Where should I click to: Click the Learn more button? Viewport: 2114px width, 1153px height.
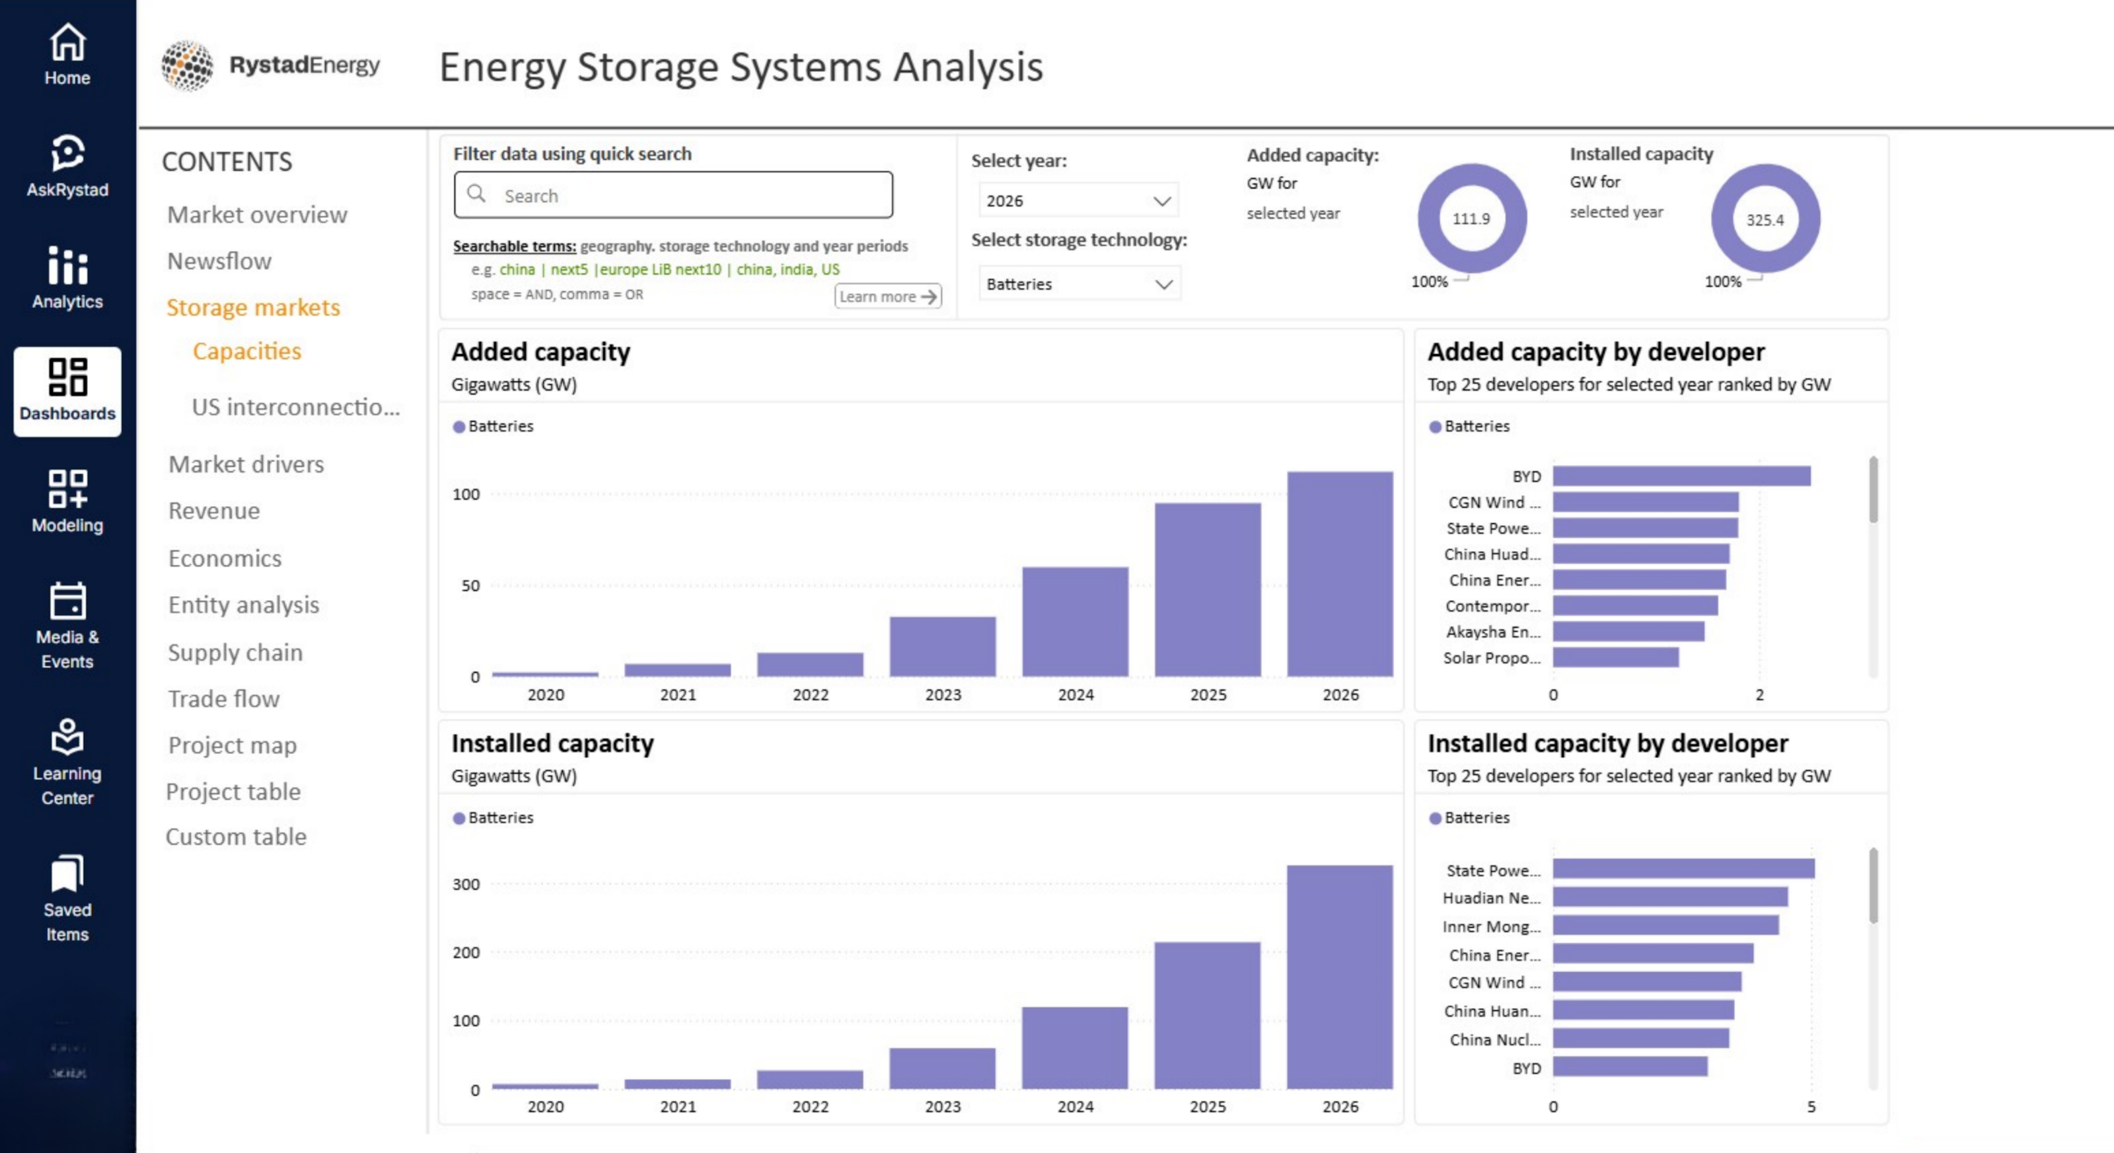pyautogui.click(x=888, y=296)
